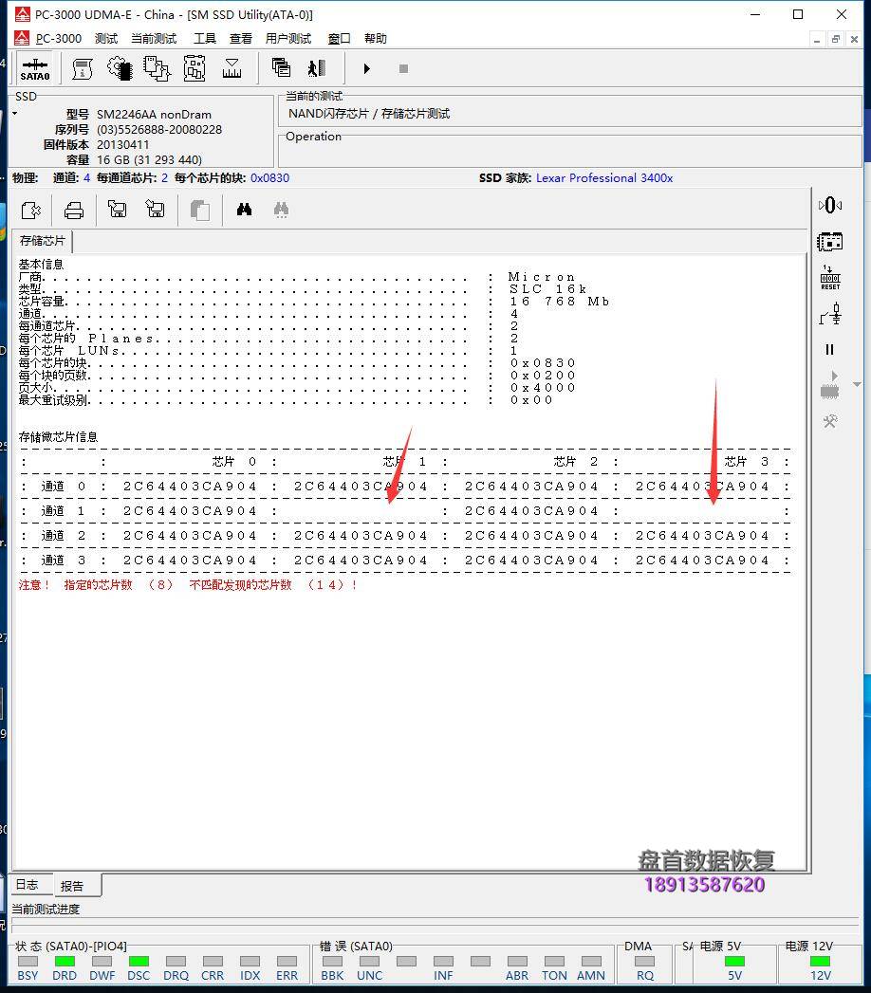Click the red chip count warning text
This screenshot has height=993, width=871.
tap(188, 584)
